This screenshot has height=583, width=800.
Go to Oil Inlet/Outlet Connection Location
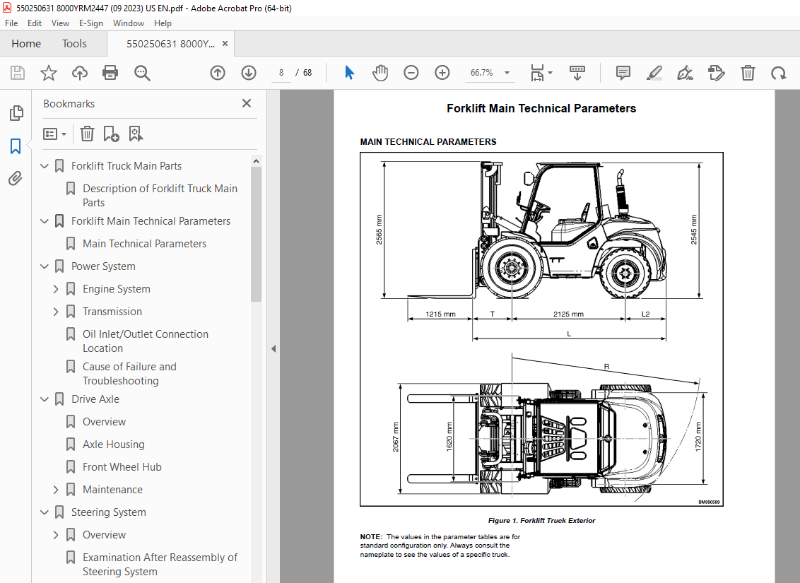(146, 341)
